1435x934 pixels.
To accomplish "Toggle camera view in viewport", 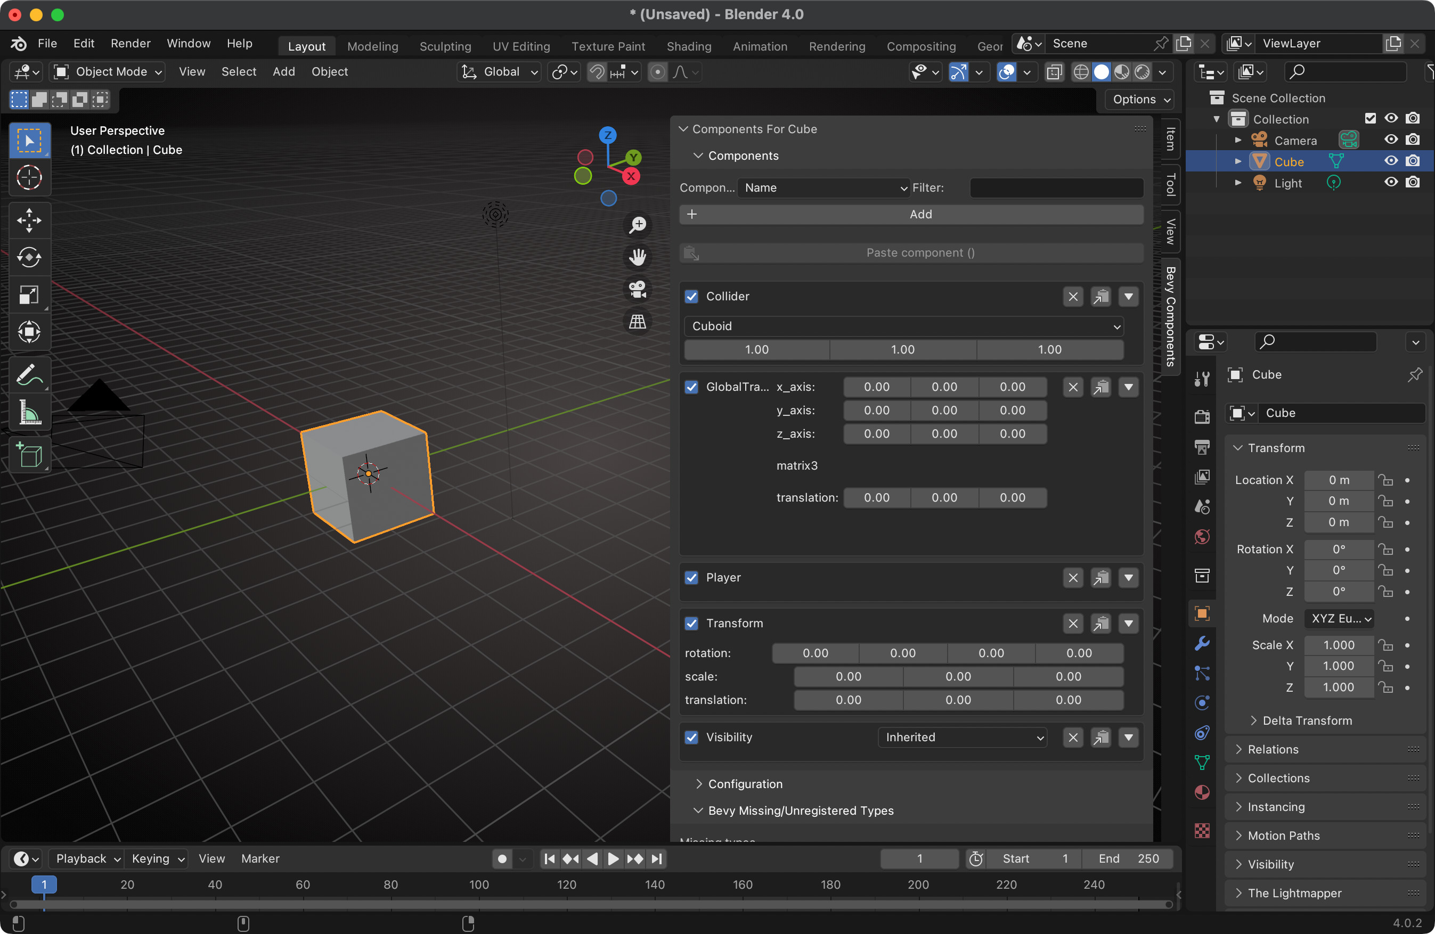I will coord(637,289).
